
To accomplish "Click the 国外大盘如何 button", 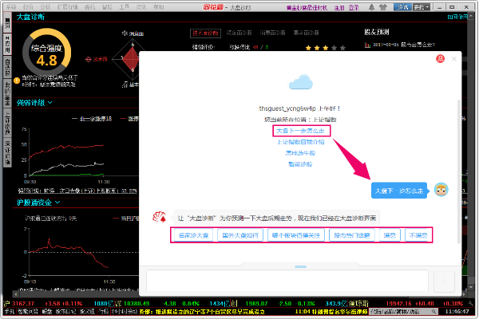I will point(240,235).
